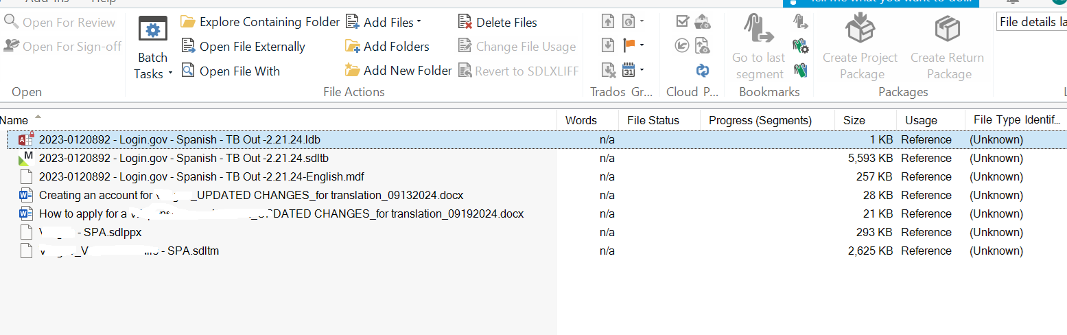1067x335 pixels.
Task: Click the Open File Externally icon
Action: coord(188,46)
